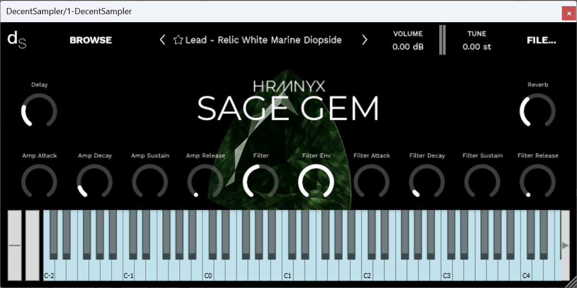
Task: Click the keyboard scroll arrow on the right
Action: click(x=566, y=245)
